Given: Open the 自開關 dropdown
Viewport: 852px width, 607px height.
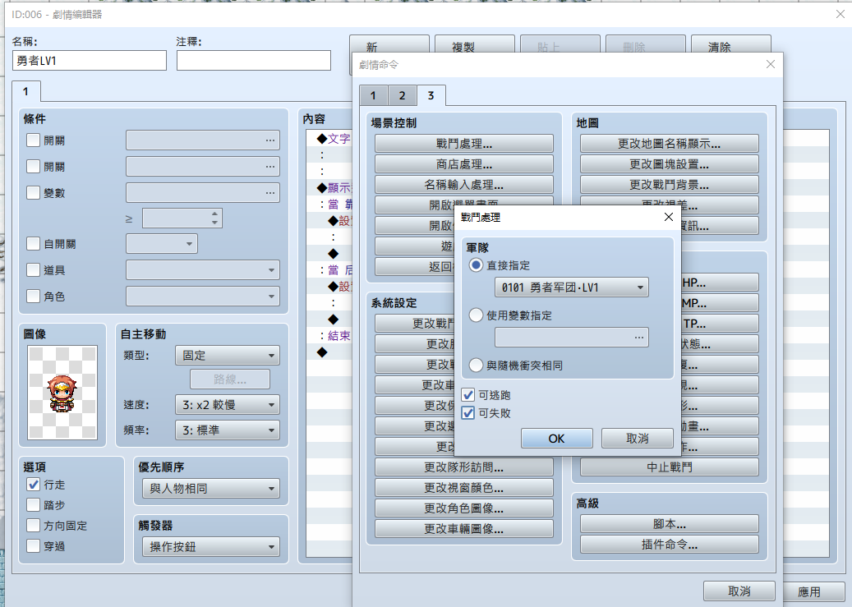Looking at the screenshot, I should pyautogui.click(x=162, y=243).
